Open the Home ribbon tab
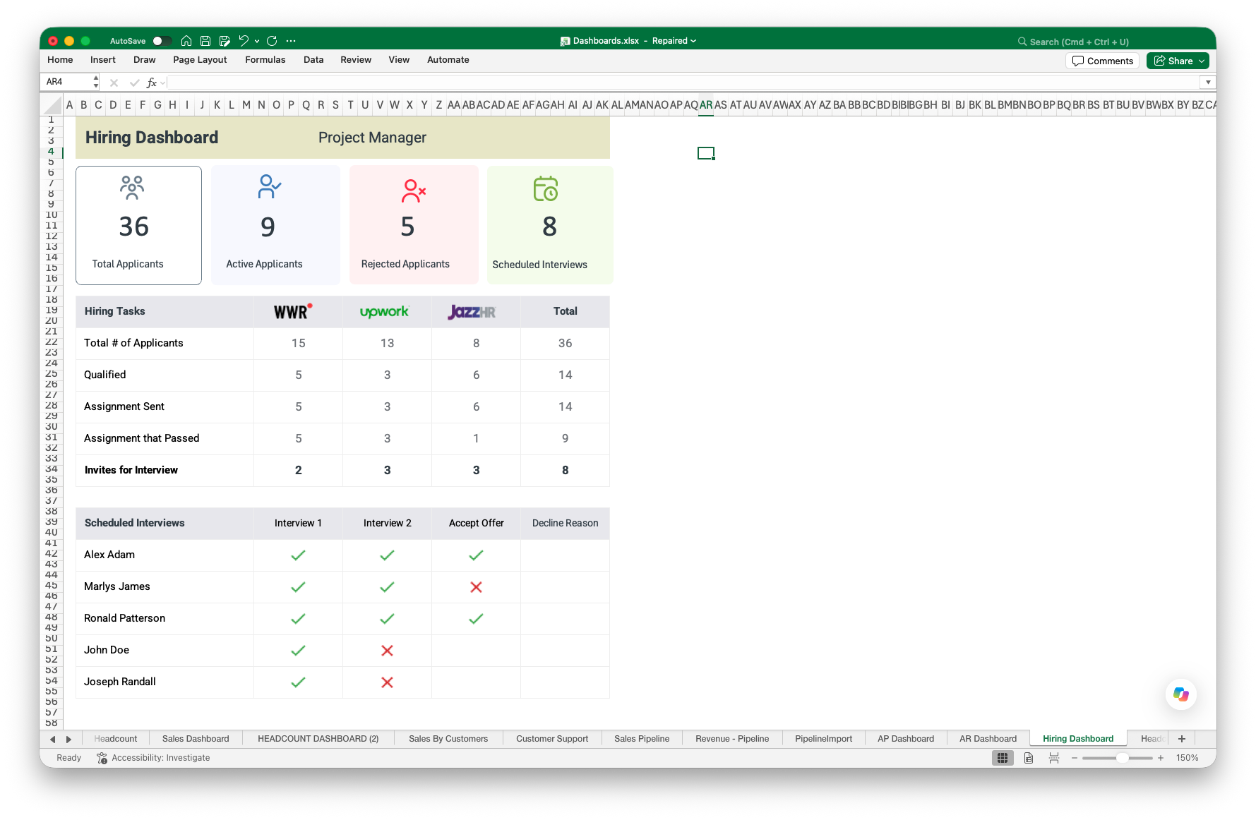 point(61,60)
